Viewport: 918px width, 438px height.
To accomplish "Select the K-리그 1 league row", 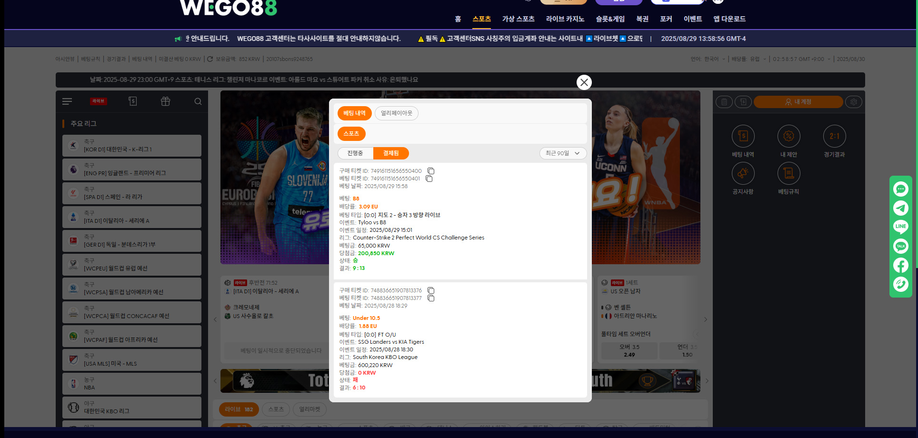I will [132, 146].
